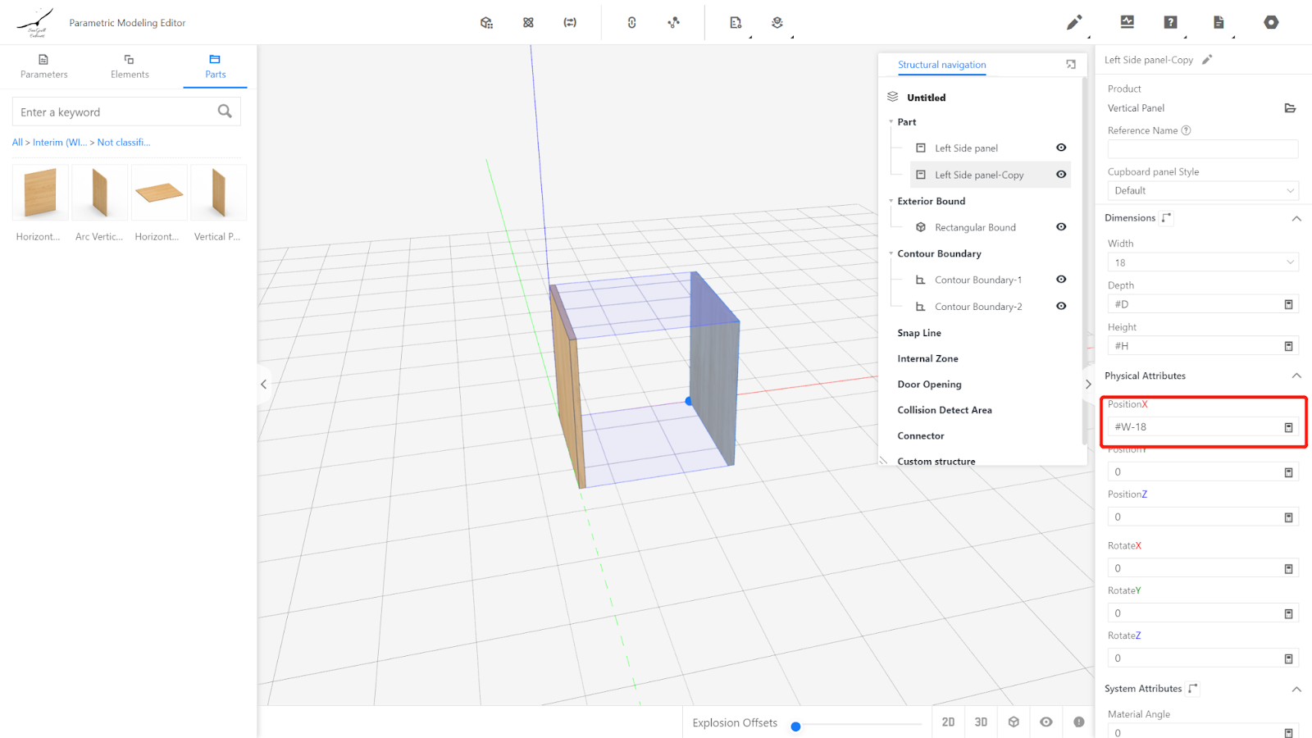Click the Interim breadcrumb link
Screen dimensions: 1312x738
(60, 143)
